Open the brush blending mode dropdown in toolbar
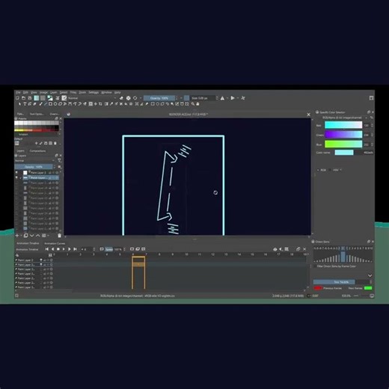 coord(92,98)
